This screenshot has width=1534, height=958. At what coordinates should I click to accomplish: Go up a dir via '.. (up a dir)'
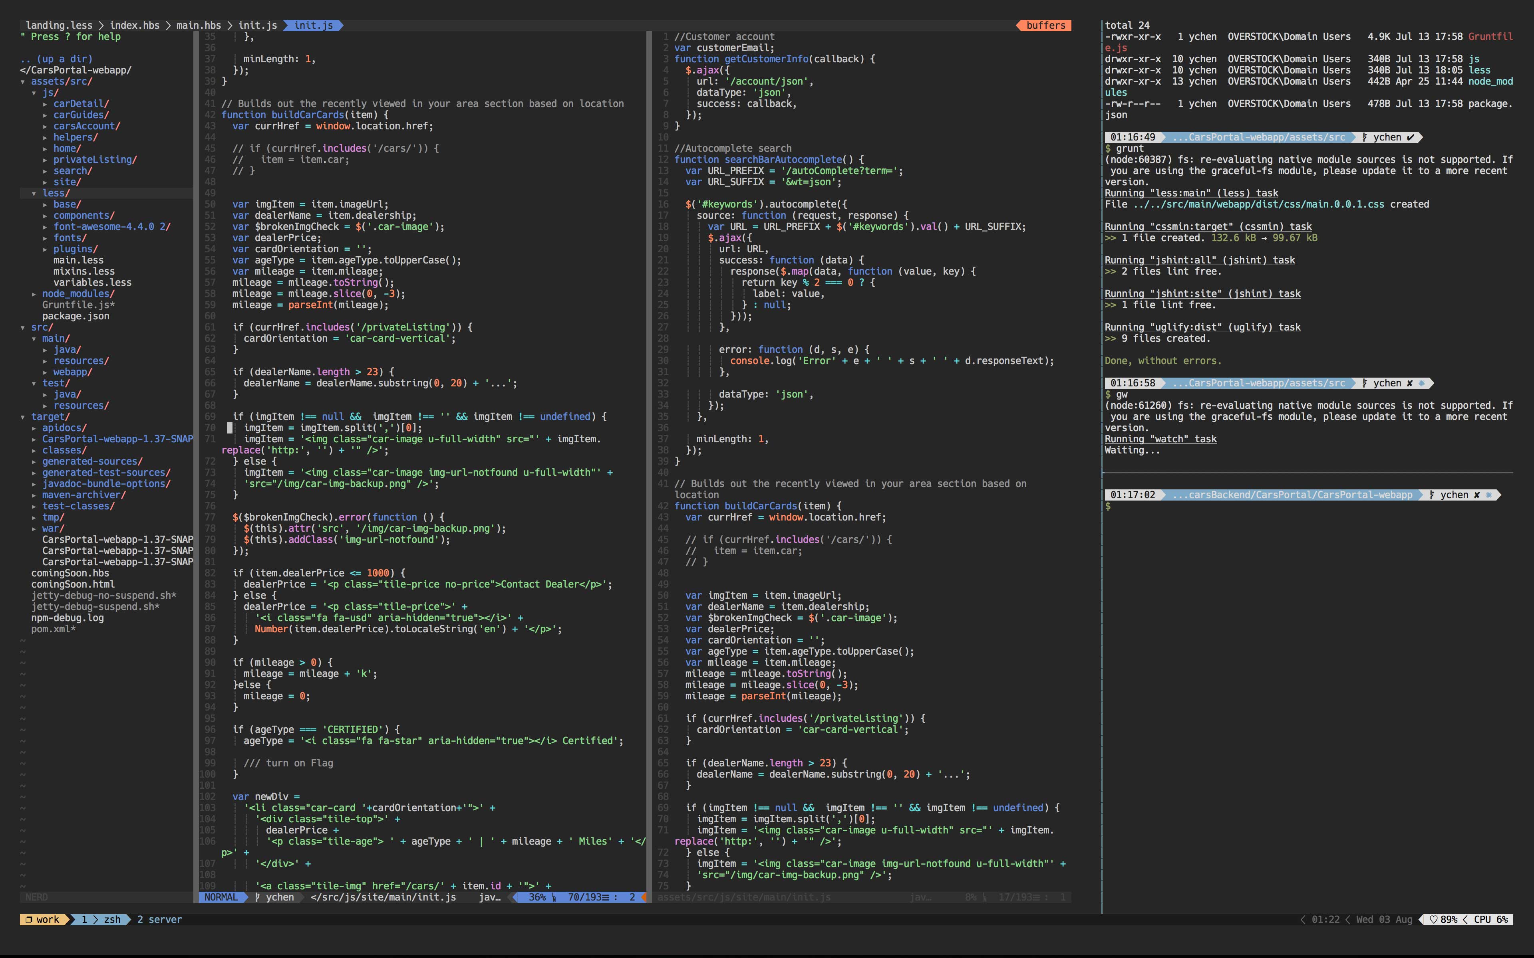[56, 59]
